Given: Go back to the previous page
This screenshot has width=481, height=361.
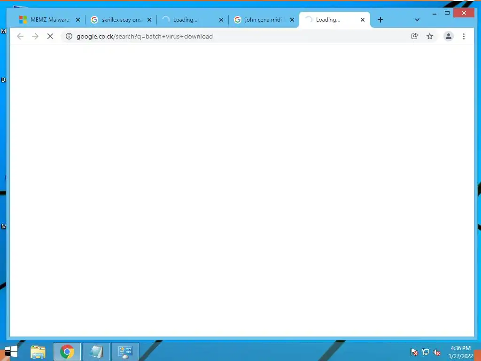Looking at the screenshot, I should [20, 36].
